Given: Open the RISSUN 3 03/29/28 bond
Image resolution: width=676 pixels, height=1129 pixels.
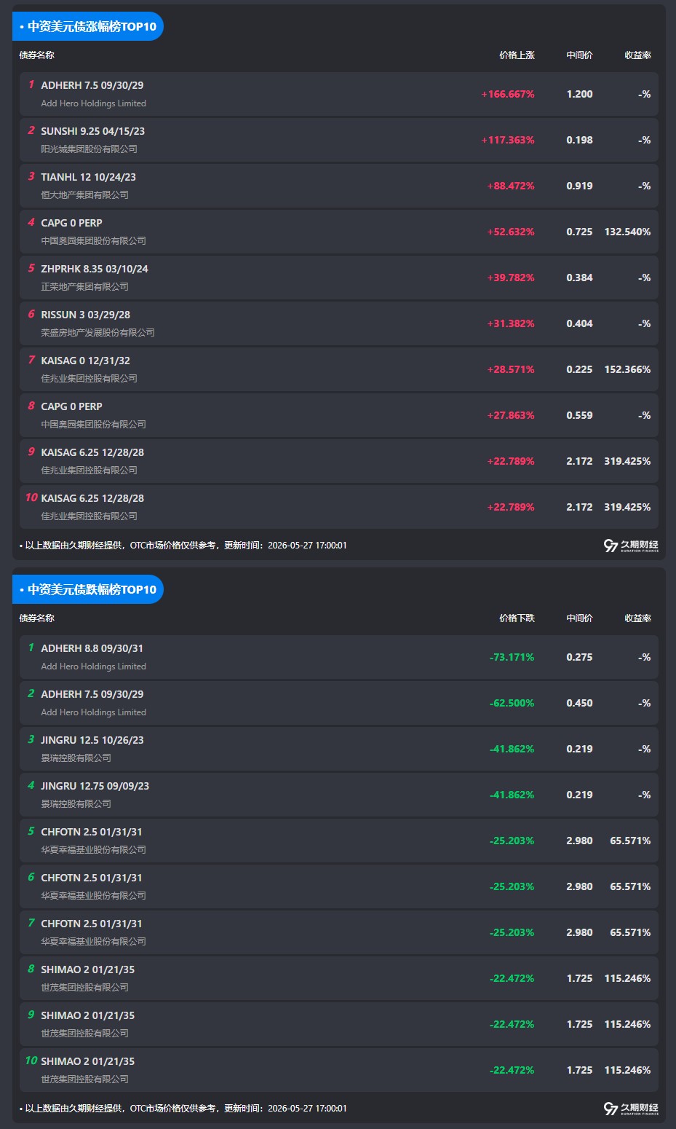Looking at the screenshot, I should (x=86, y=315).
